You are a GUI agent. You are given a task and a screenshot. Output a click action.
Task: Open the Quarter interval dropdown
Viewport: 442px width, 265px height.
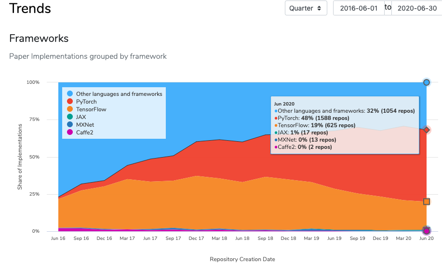306,8
